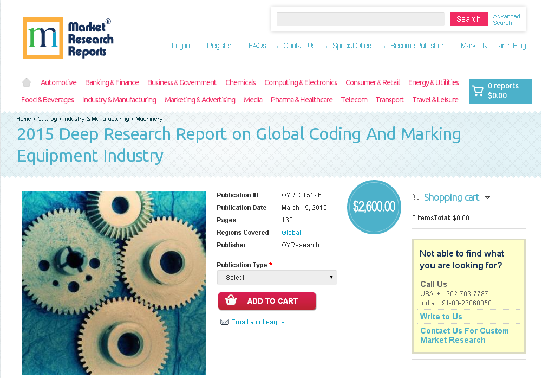
Task: Open Consumer & Retail category
Action: [x=373, y=82]
